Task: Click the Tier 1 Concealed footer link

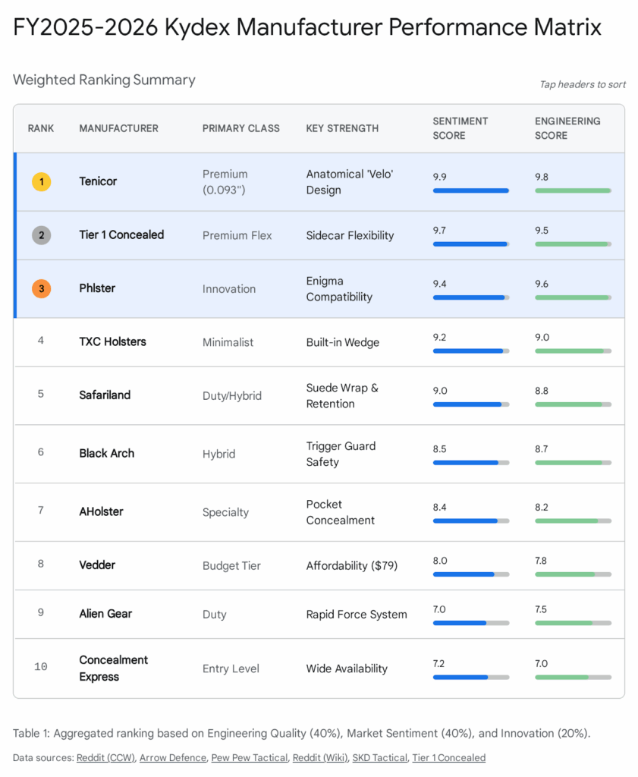Action: (450, 757)
